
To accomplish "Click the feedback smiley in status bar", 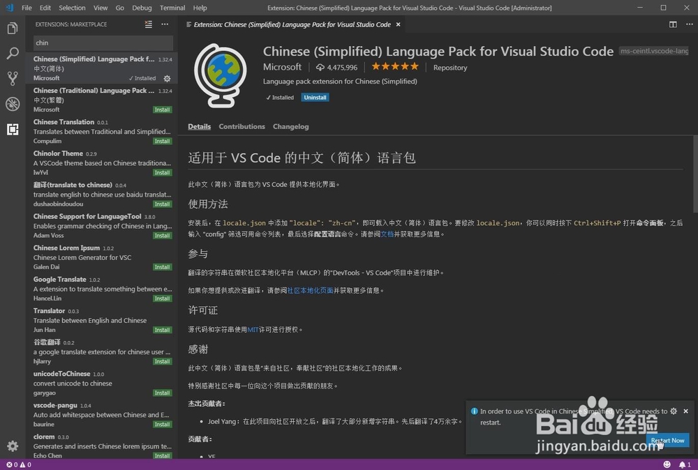I will (x=667, y=464).
